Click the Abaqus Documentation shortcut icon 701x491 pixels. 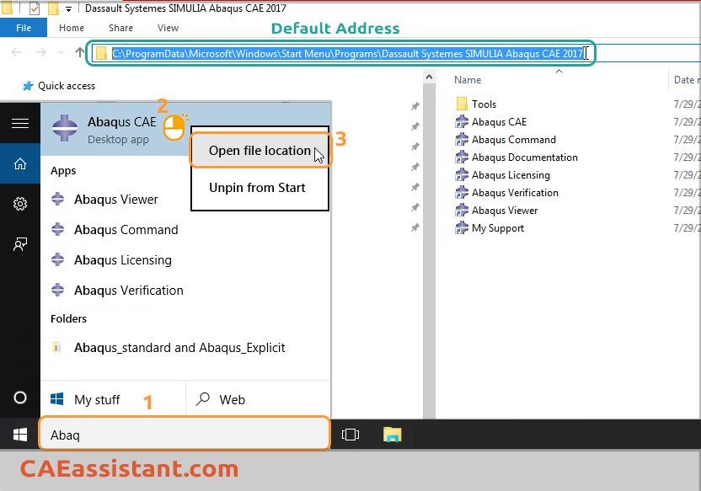[x=462, y=157]
